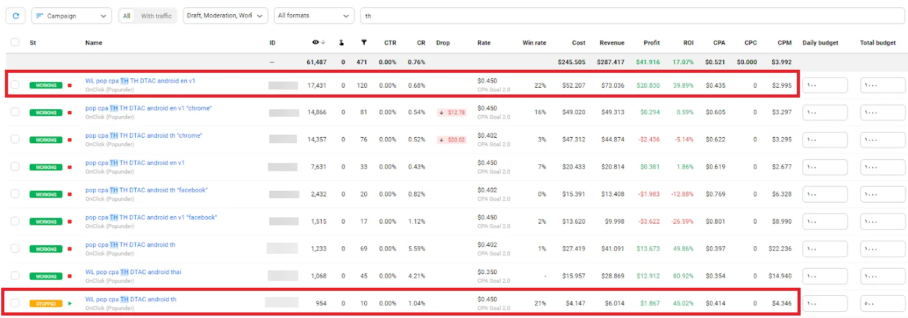Sort table by Win rate column header
Screen dimensions: 908x318
coord(534,43)
